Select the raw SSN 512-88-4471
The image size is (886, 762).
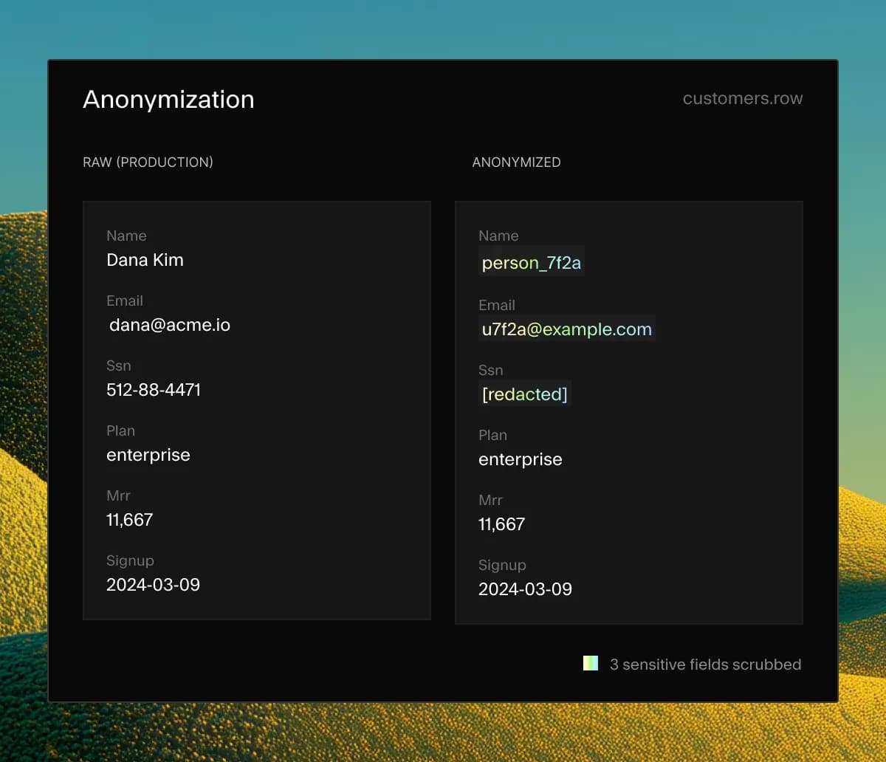coord(154,390)
